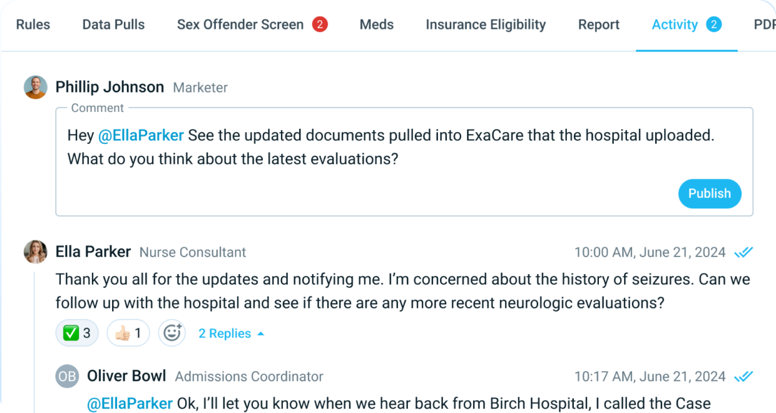The image size is (776, 413).
Task: Toggle the thumbs up reaction
Action: pos(128,334)
